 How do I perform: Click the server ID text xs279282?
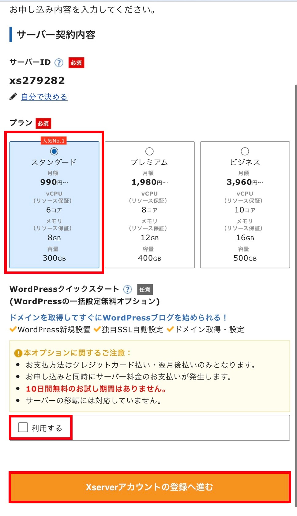(37, 80)
